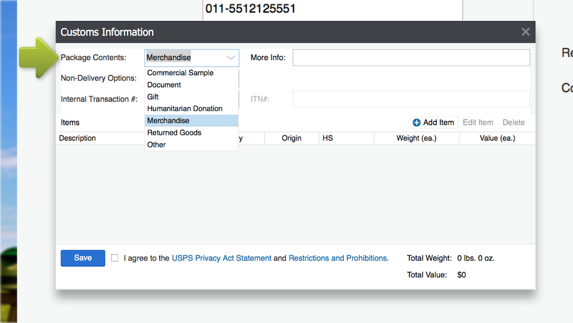Click the Origin column header
The width and height of the screenshot is (573, 323).
tap(291, 138)
